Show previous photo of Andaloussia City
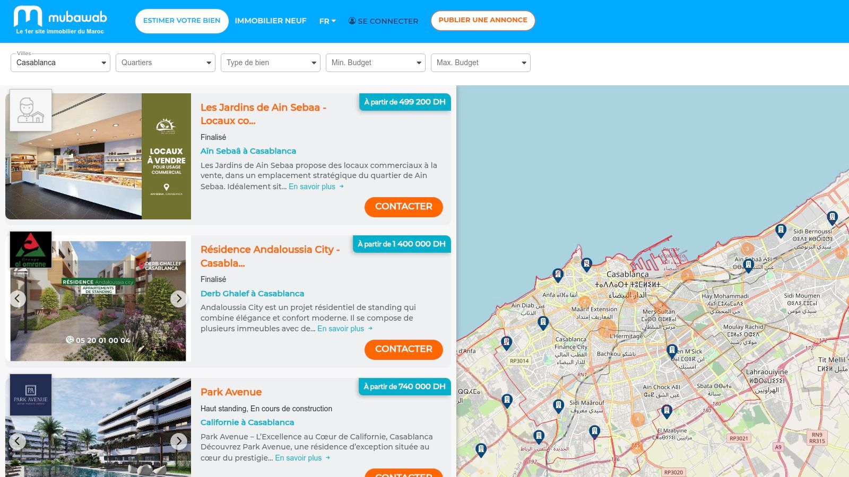Viewport: 849px width, 477px height. [x=18, y=298]
